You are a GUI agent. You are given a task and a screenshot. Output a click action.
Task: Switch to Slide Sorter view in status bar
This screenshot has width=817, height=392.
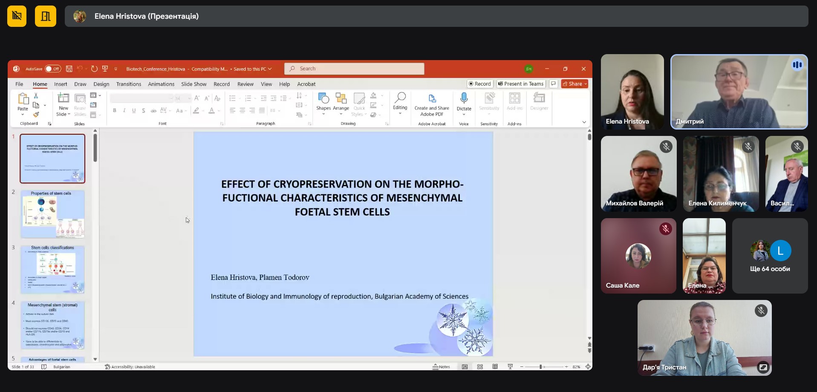pos(480,366)
